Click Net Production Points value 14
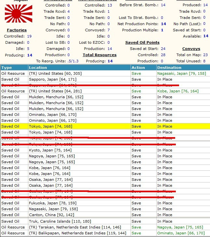This screenshot has height=237, width=210. click(163, 24)
